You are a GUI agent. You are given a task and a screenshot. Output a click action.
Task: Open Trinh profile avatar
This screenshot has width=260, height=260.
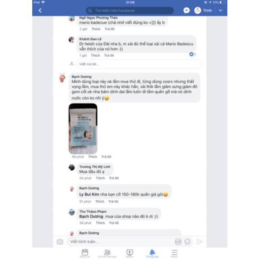[198, 10]
